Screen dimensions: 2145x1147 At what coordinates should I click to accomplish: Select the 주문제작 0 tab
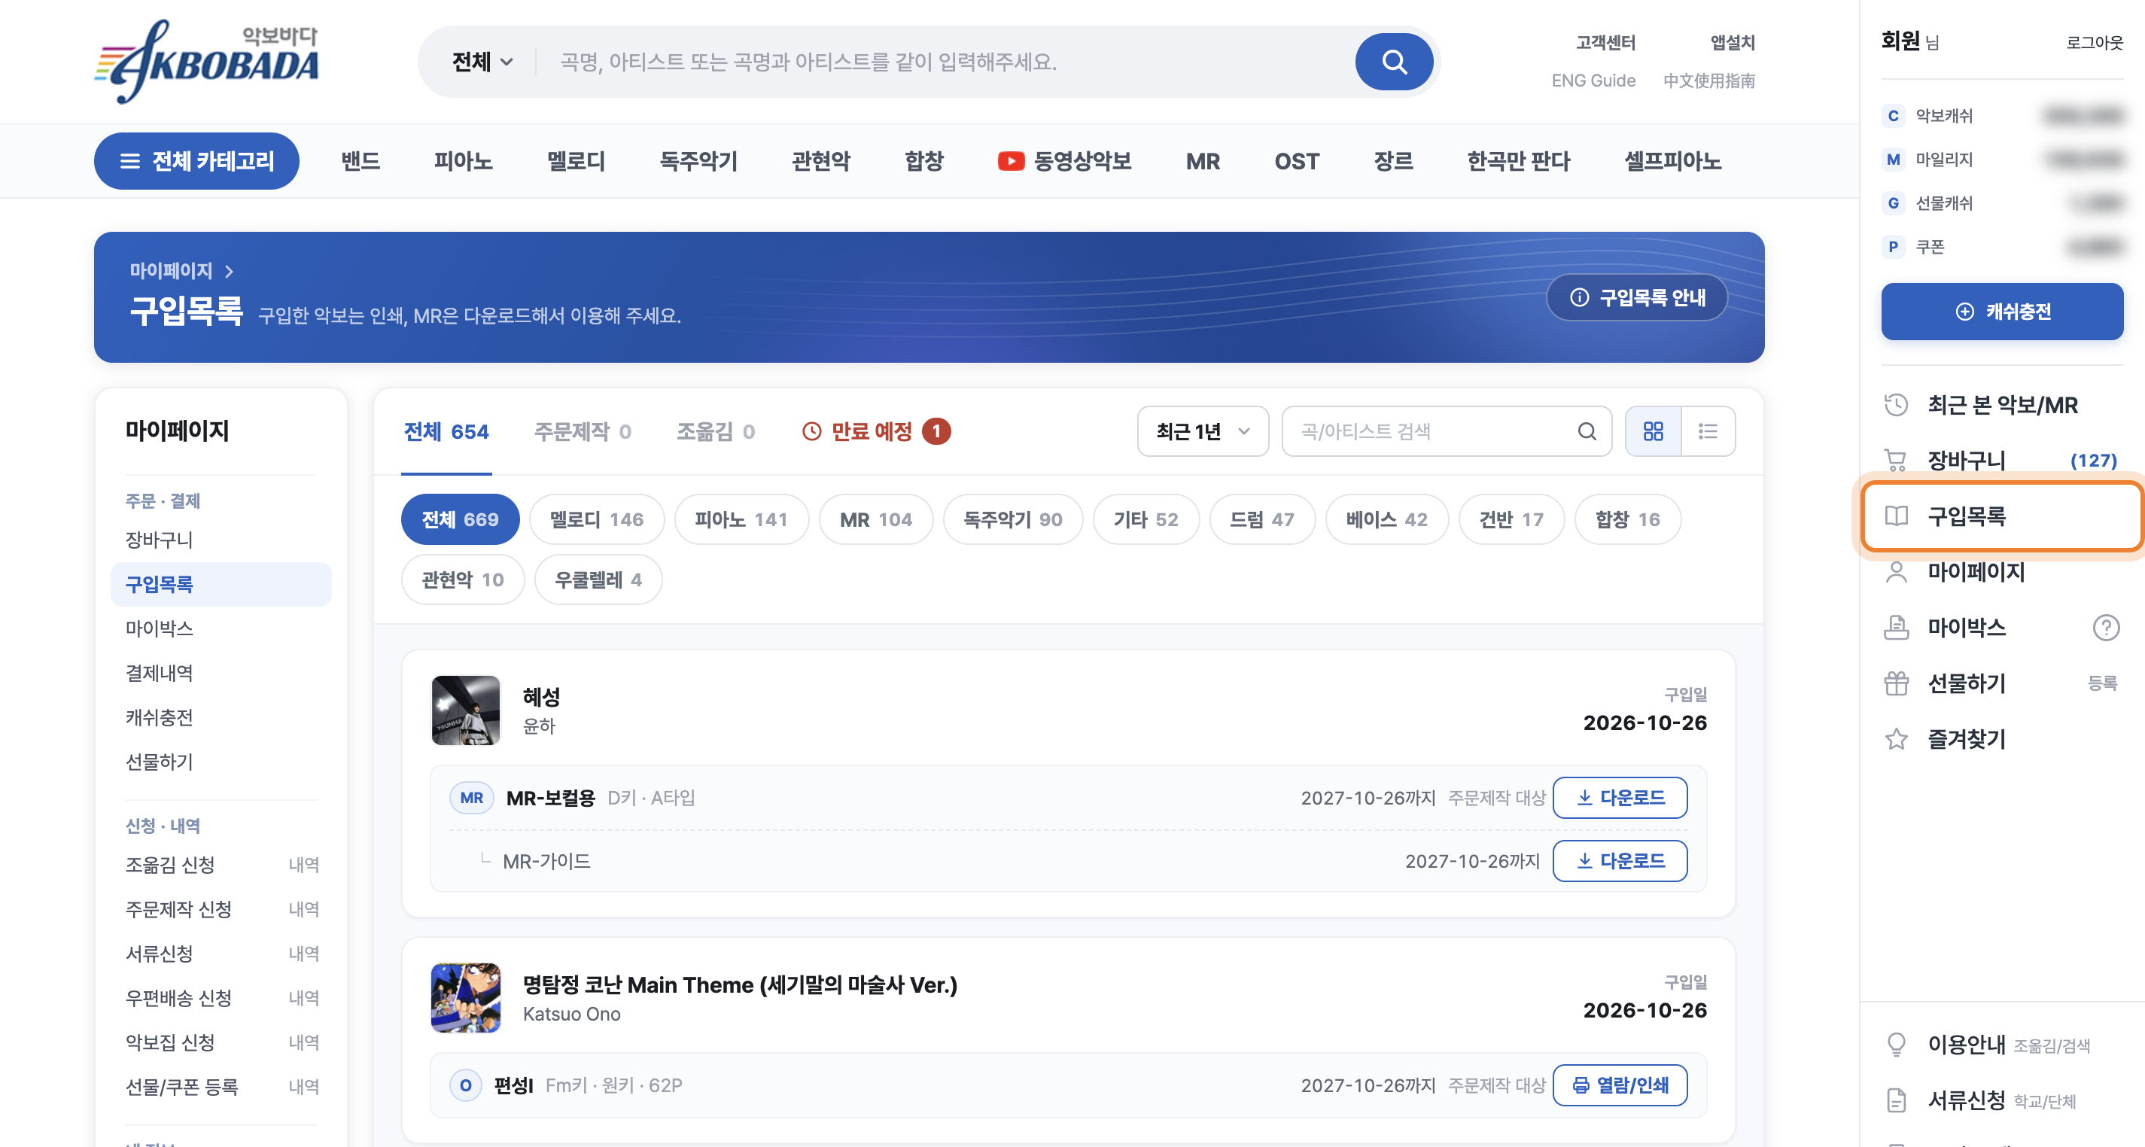tap(582, 431)
